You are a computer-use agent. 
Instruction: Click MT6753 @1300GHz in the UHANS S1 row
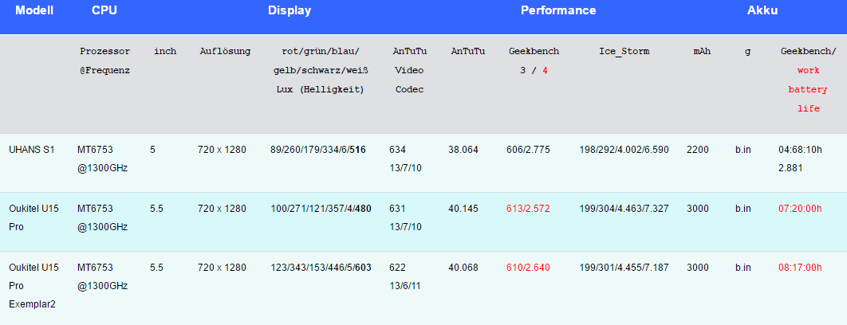103,159
